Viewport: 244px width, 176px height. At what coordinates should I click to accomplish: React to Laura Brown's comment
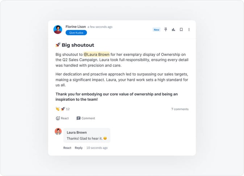point(67,148)
